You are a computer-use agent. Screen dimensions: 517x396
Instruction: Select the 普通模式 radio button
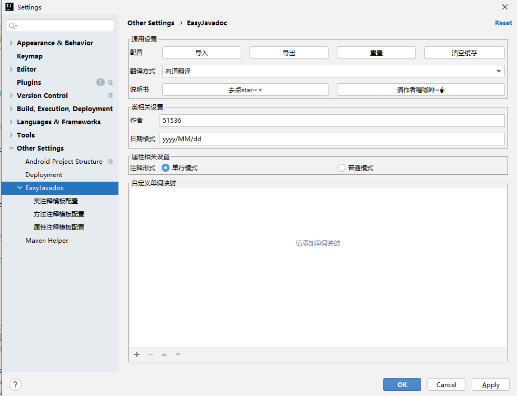341,167
